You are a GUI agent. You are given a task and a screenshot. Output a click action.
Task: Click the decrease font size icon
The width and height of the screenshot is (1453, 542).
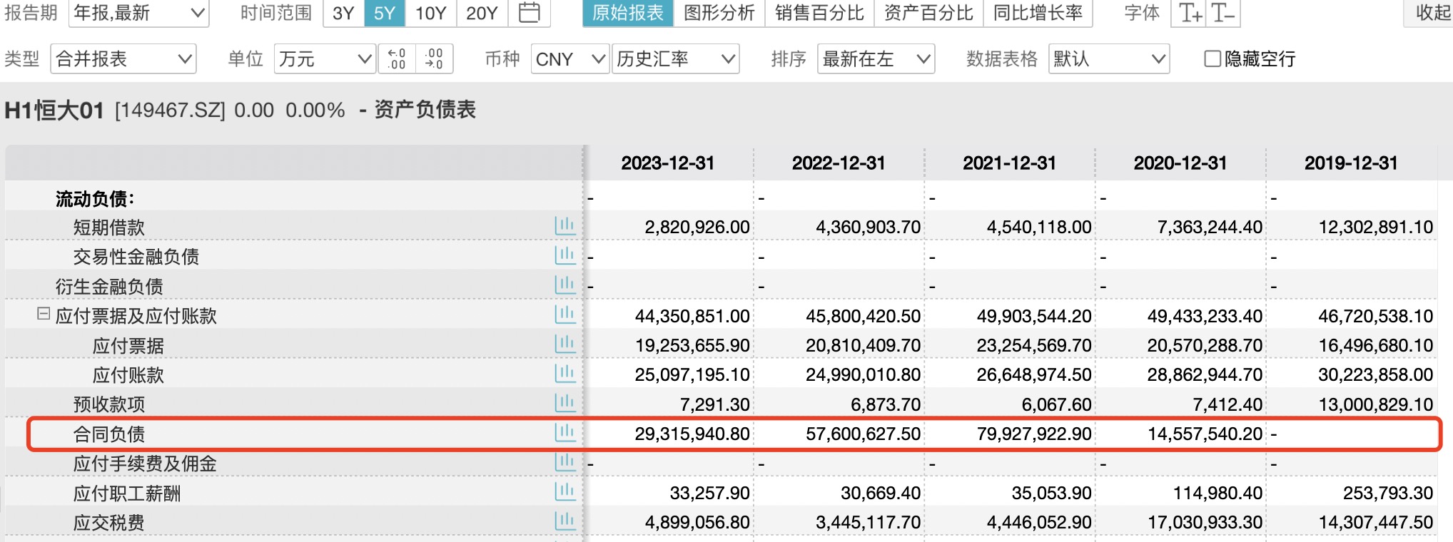[x=1222, y=13]
